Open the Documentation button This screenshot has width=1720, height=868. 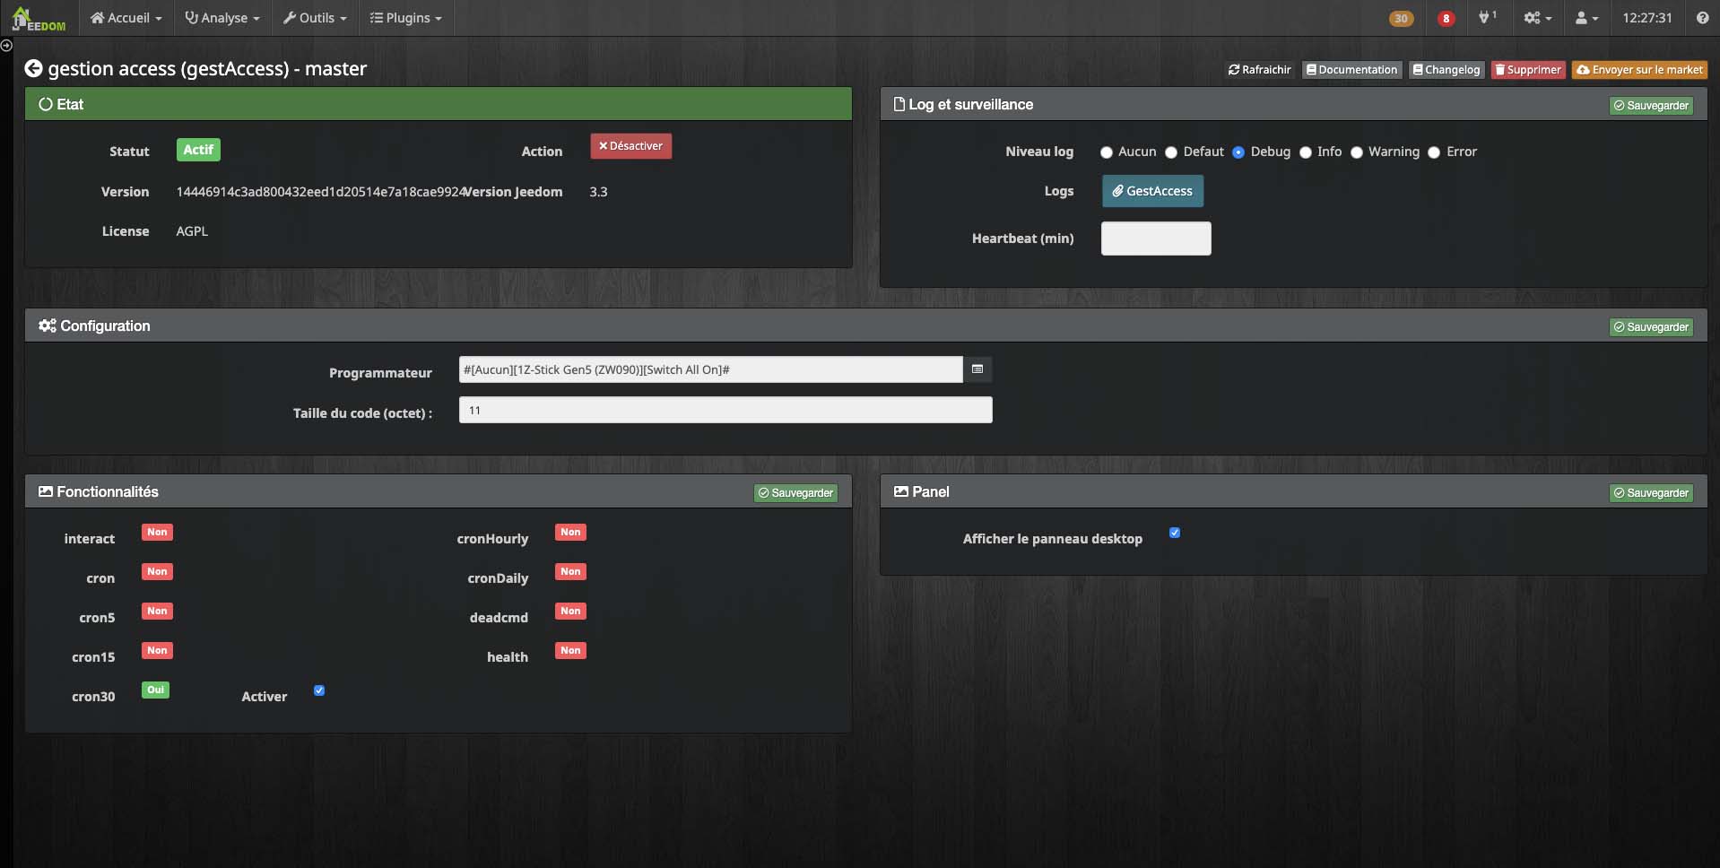click(x=1351, y=70)
